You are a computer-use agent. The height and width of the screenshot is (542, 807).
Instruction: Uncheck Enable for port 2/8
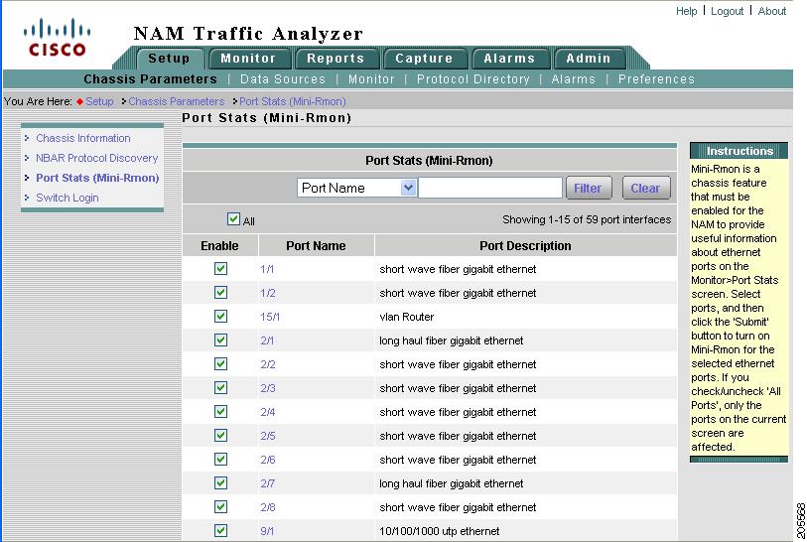coord(220,507)
